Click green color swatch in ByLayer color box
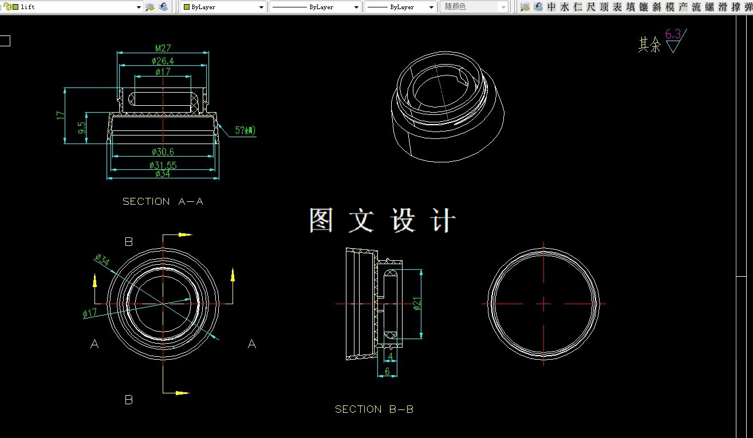The height and width of the screenshot is (438, 753). 186,7
